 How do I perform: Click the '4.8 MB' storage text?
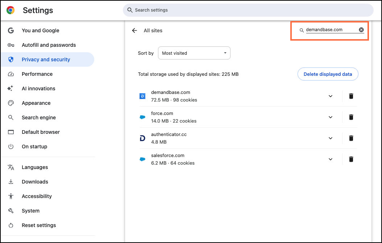click(x=159, y=142)
